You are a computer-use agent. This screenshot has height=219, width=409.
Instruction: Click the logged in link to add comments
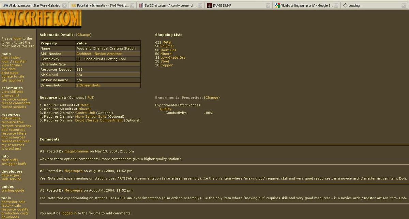[69, 213]
